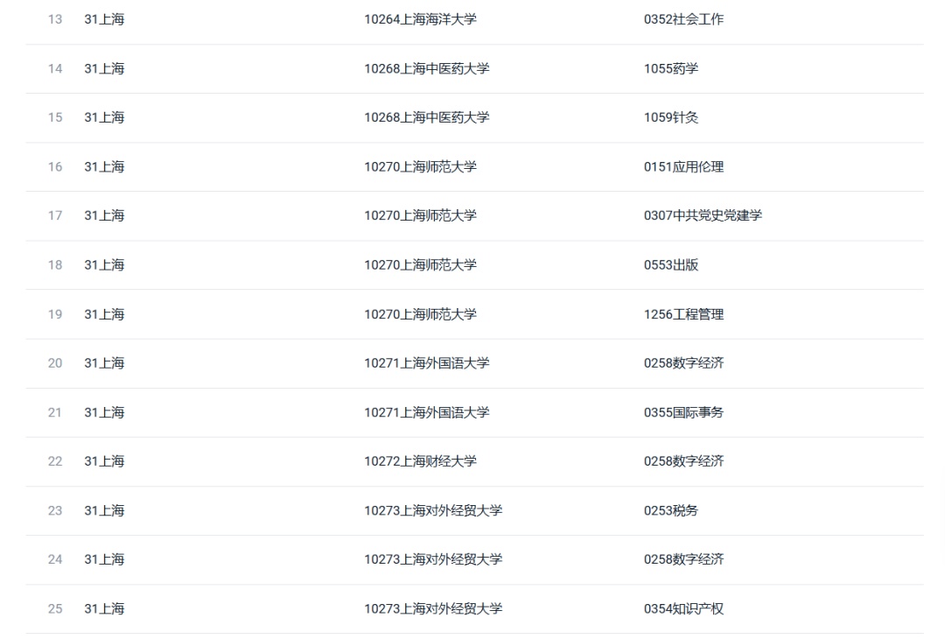945x639 pixels.
Task: Select 0355国际事务 major cell
Action: point(683,412)
